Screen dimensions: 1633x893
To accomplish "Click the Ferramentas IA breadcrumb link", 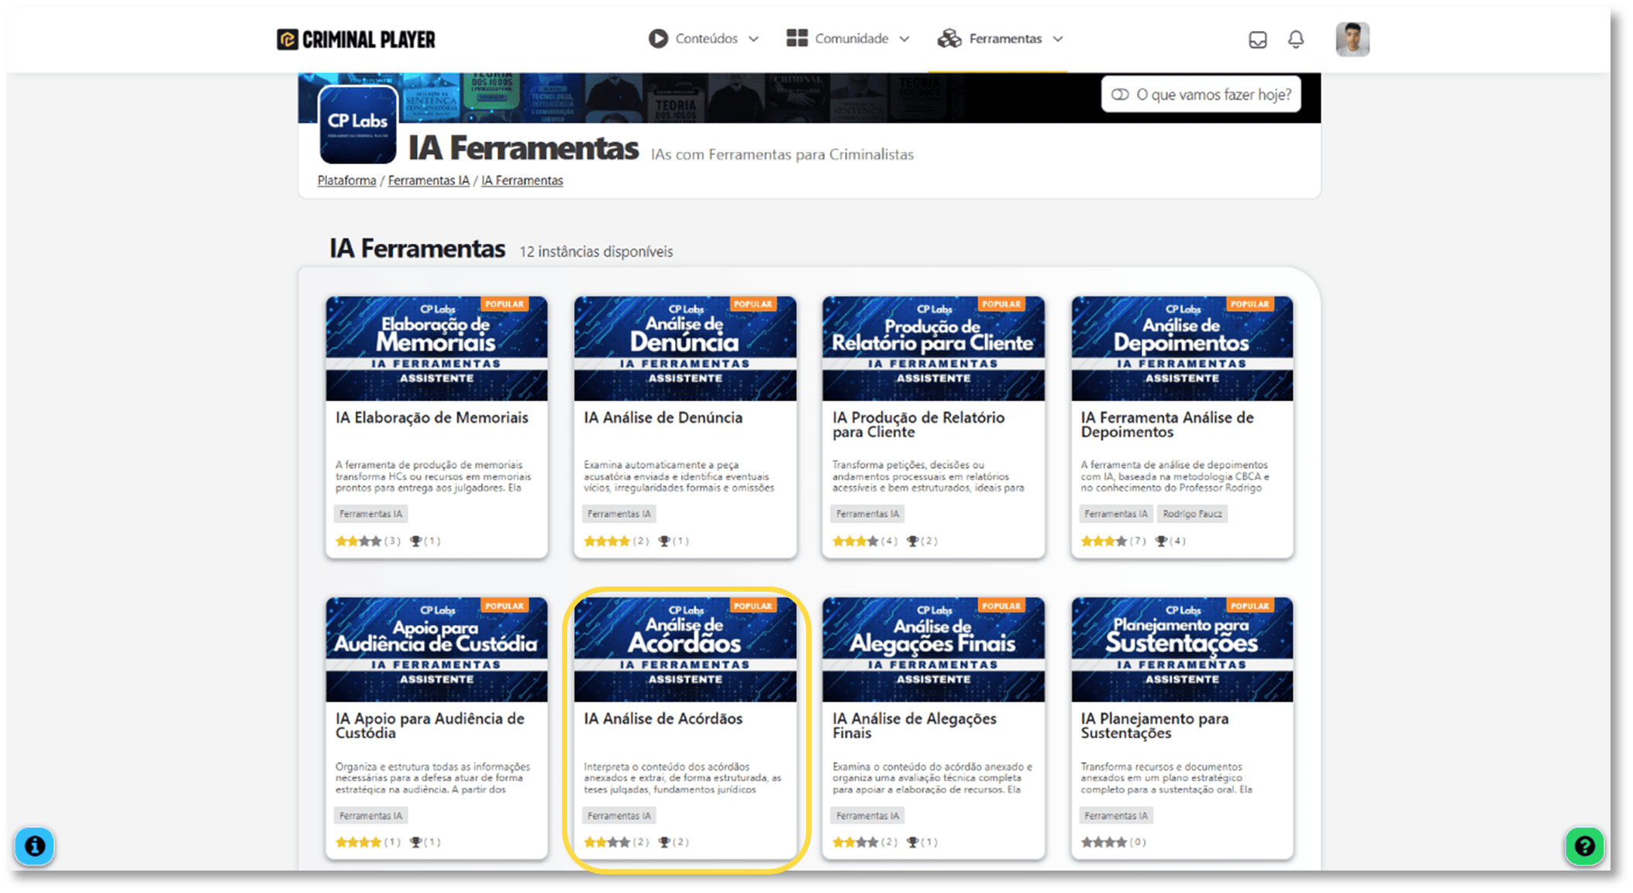I will point(429,180).
